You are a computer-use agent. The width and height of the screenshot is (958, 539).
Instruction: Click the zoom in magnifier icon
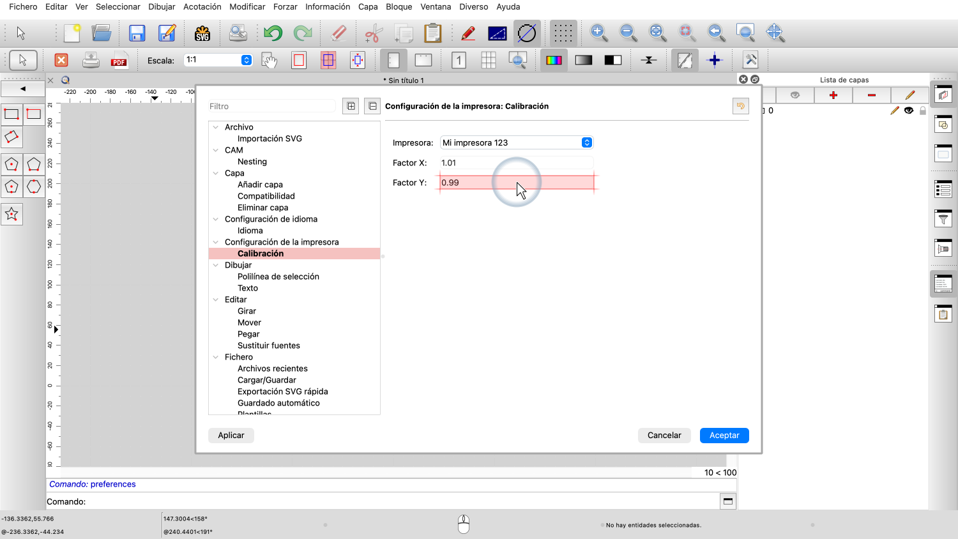coord(598,33)
